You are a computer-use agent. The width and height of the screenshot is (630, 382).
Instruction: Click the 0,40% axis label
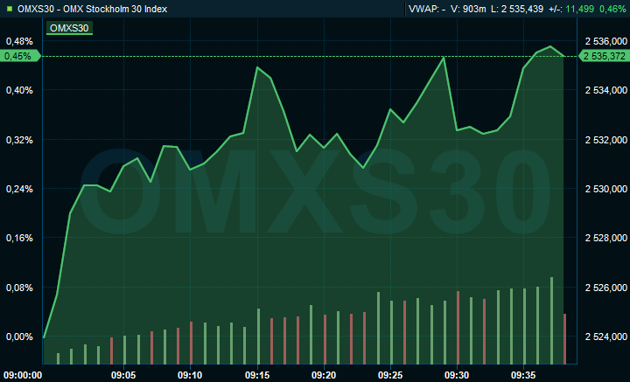(x=19, y=90)
